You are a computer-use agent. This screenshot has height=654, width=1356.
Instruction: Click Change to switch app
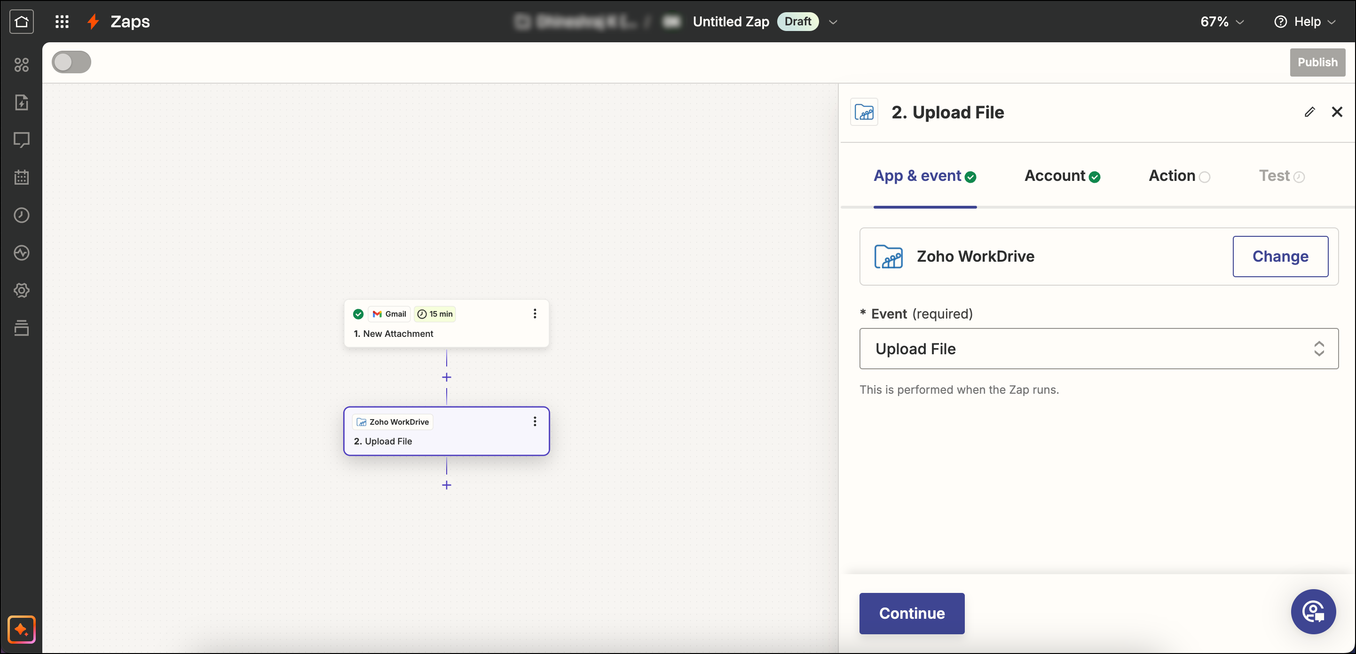pyautogui.click(x=1280, y=256)
